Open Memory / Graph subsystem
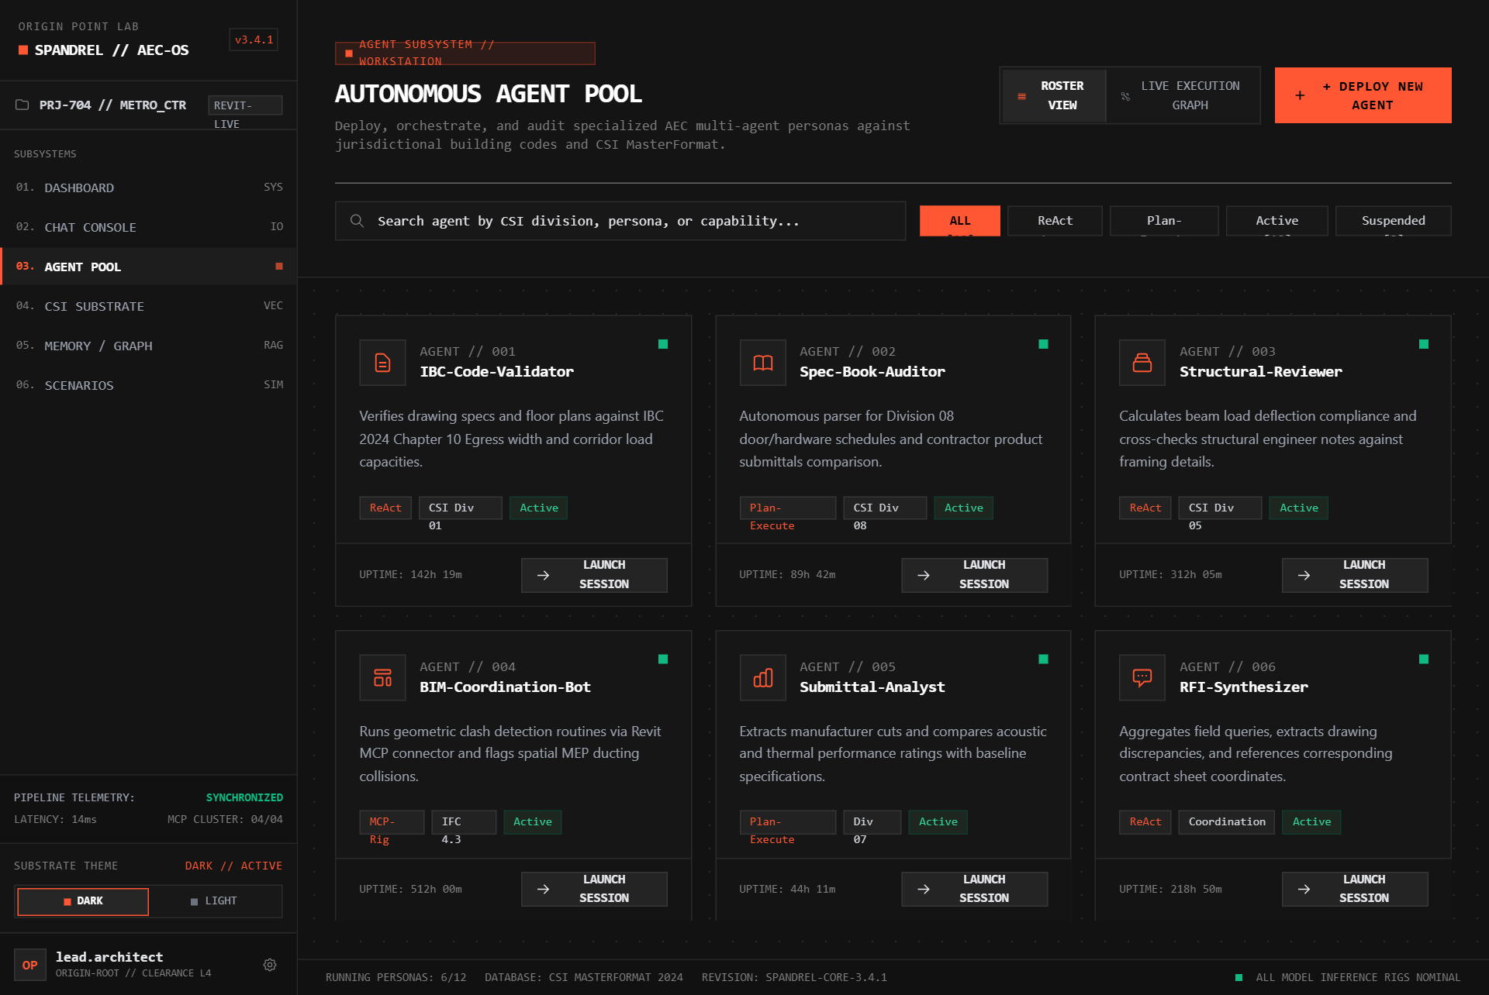This screenshot has width=1489, height=995. tap(149, 346)
